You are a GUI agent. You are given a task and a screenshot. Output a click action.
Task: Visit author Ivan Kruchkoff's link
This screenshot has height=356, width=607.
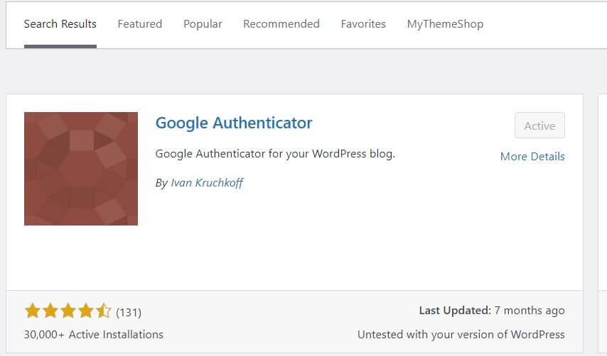click(x=207, y=183)
